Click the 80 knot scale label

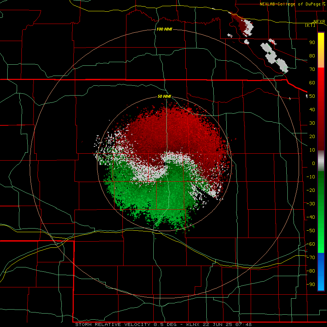point(312,56)
